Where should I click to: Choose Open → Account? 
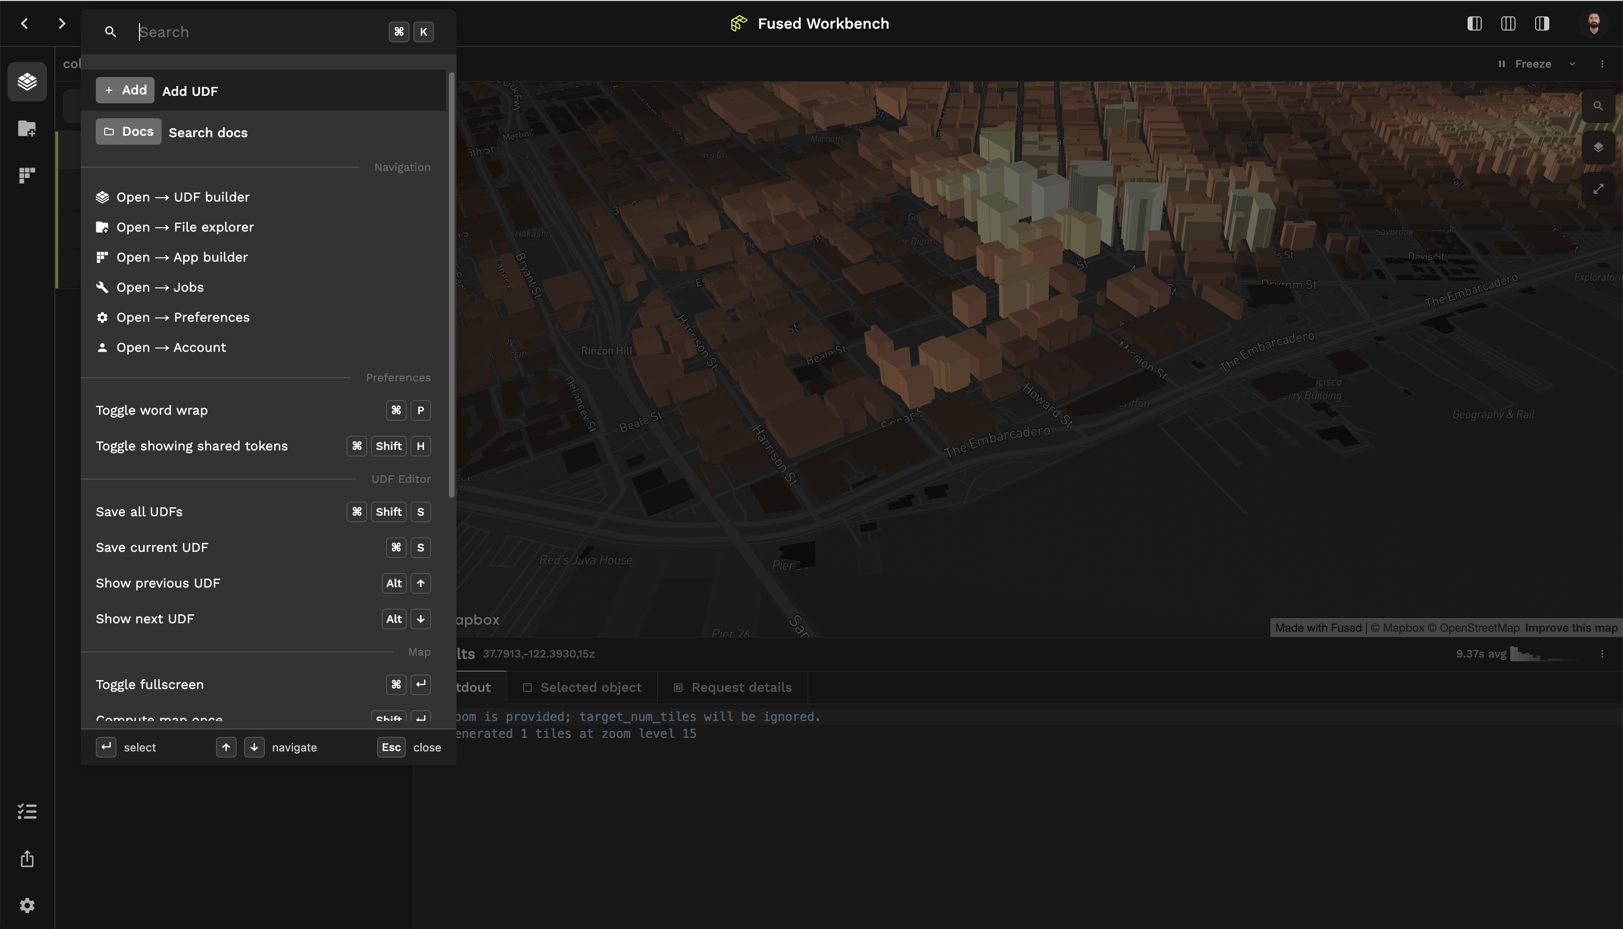coord(263,347)
